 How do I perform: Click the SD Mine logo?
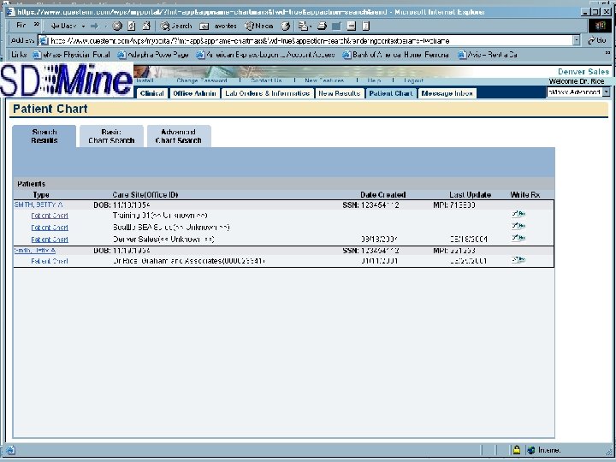(x=67, y=80)
